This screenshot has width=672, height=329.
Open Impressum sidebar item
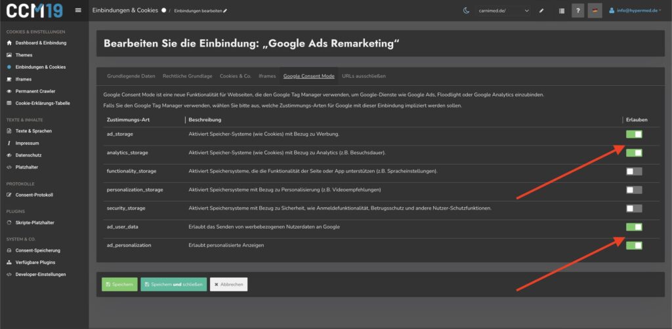click(x=28, y=143)
